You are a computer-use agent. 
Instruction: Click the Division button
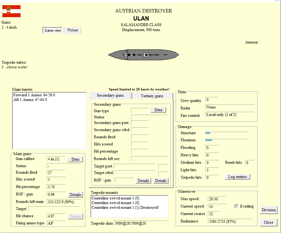click(269, 210)
